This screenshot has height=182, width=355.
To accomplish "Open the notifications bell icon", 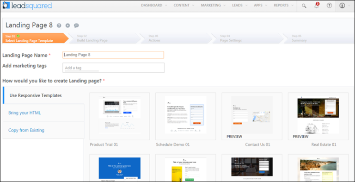I will coord(317,6).
